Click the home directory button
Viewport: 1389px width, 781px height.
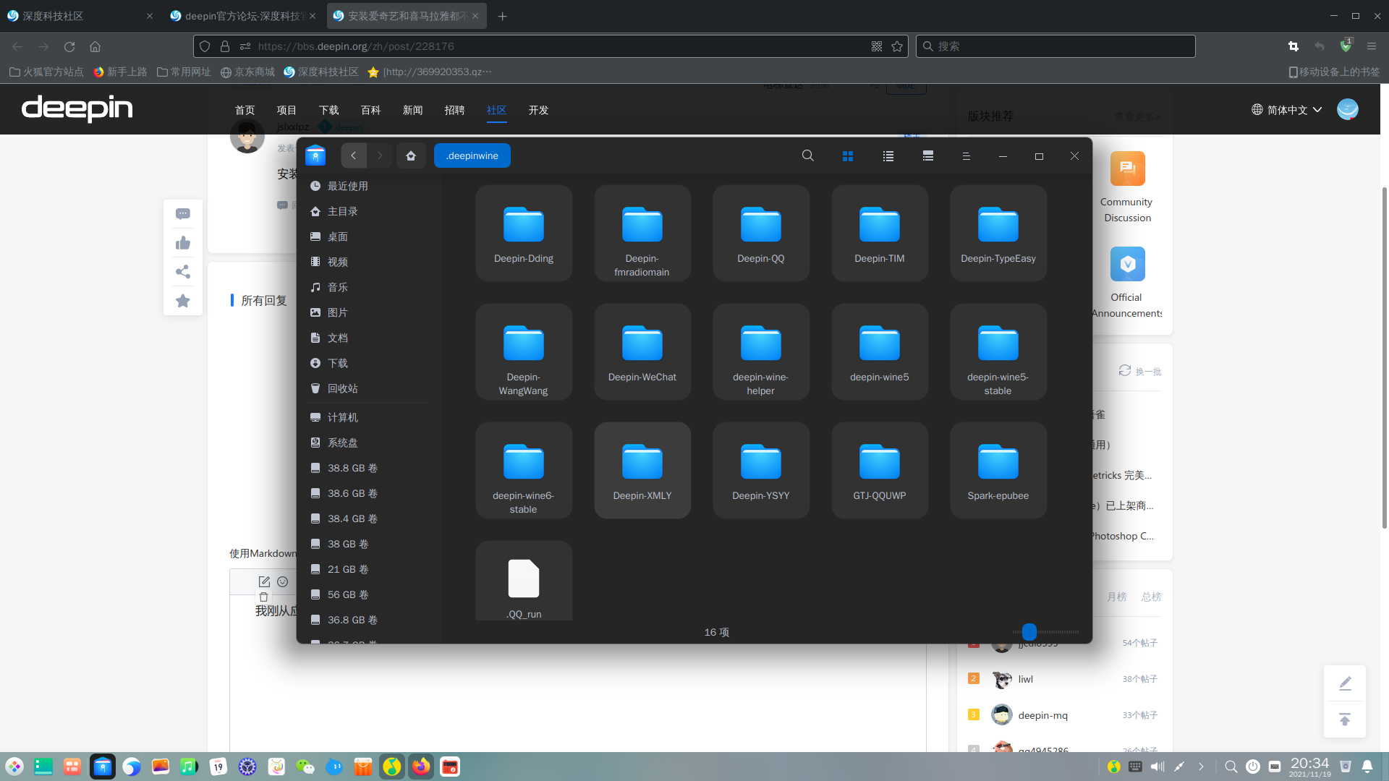click(411, 155)
